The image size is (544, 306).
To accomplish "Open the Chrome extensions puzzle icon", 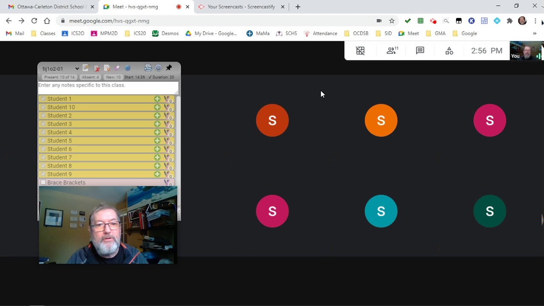I will click(510, 20).
